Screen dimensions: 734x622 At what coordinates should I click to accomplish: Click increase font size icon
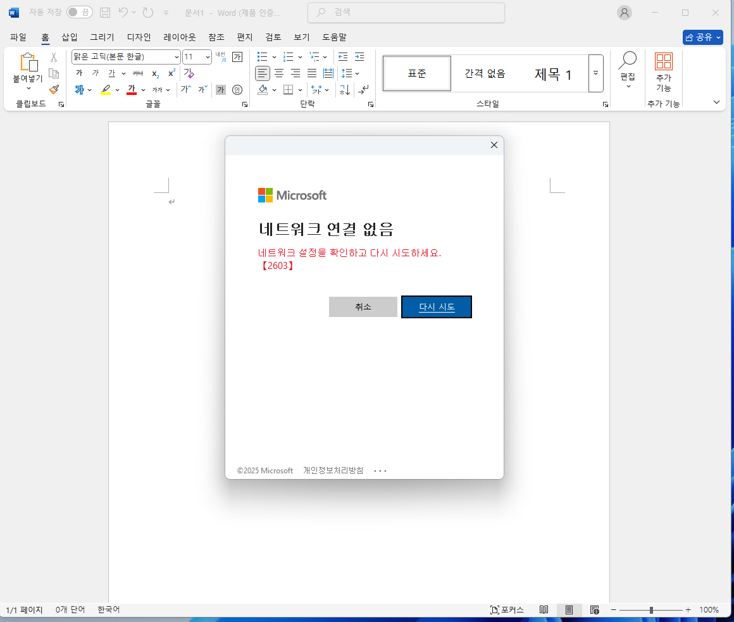[186, 89]
